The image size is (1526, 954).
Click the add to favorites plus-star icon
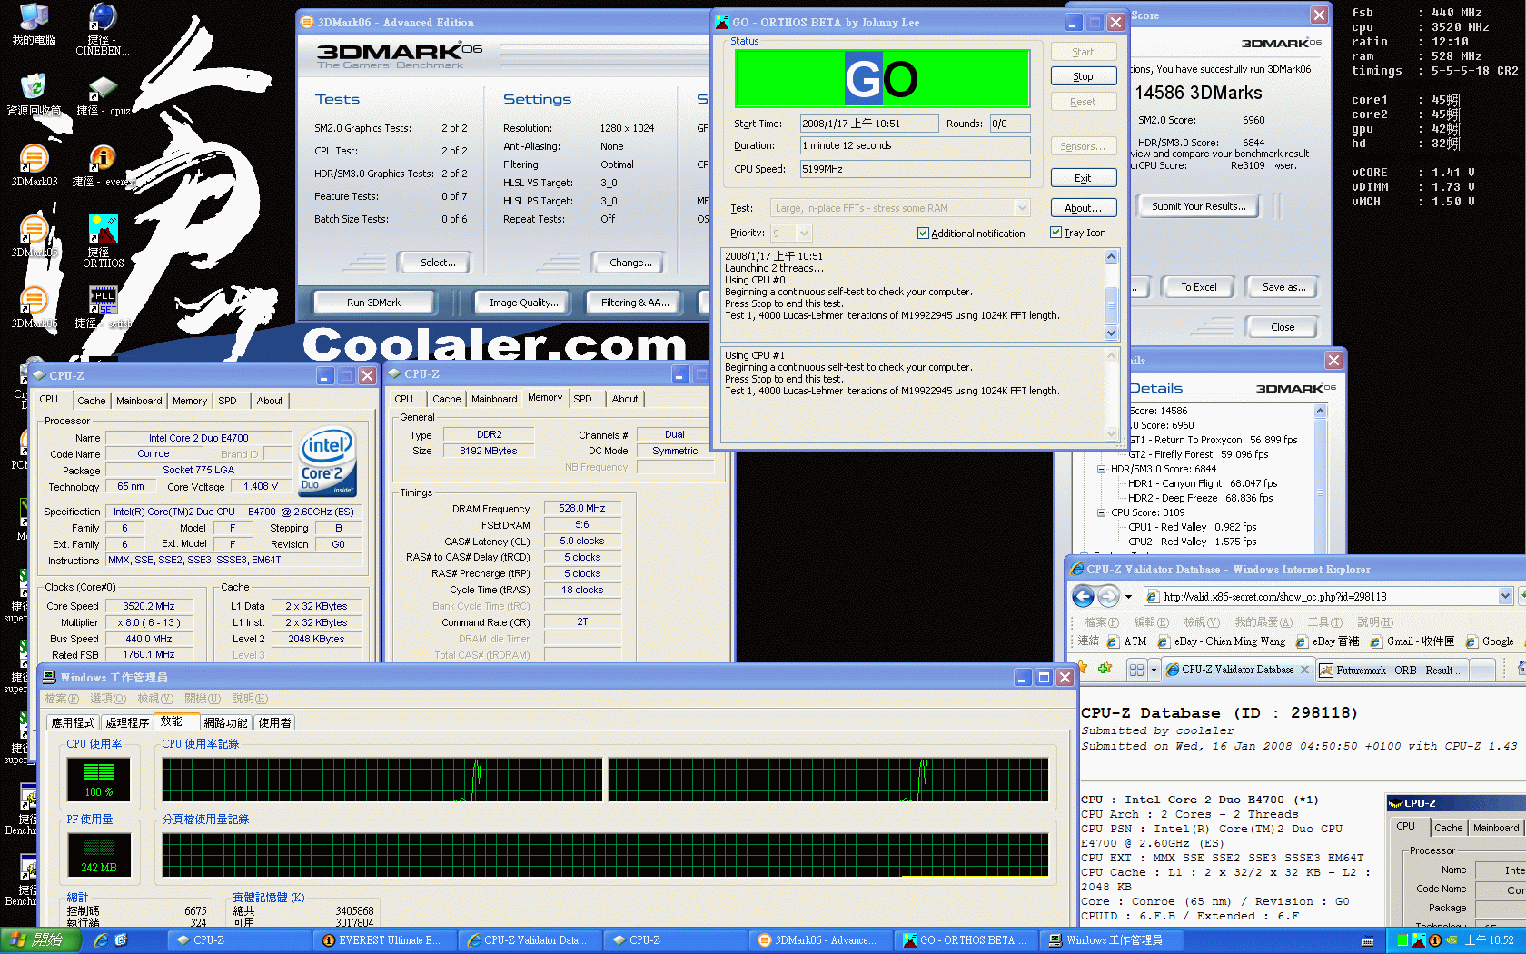(1105, 668)
